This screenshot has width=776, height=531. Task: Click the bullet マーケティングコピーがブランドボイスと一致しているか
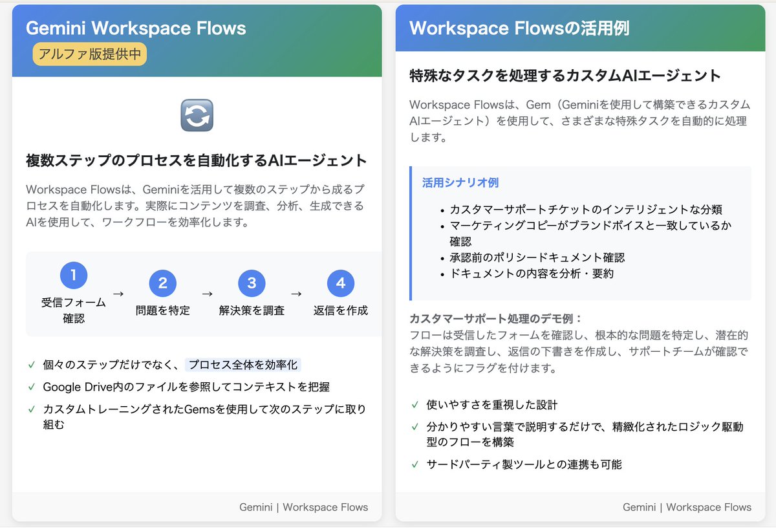pyautogui.click(x=590, y=226)
